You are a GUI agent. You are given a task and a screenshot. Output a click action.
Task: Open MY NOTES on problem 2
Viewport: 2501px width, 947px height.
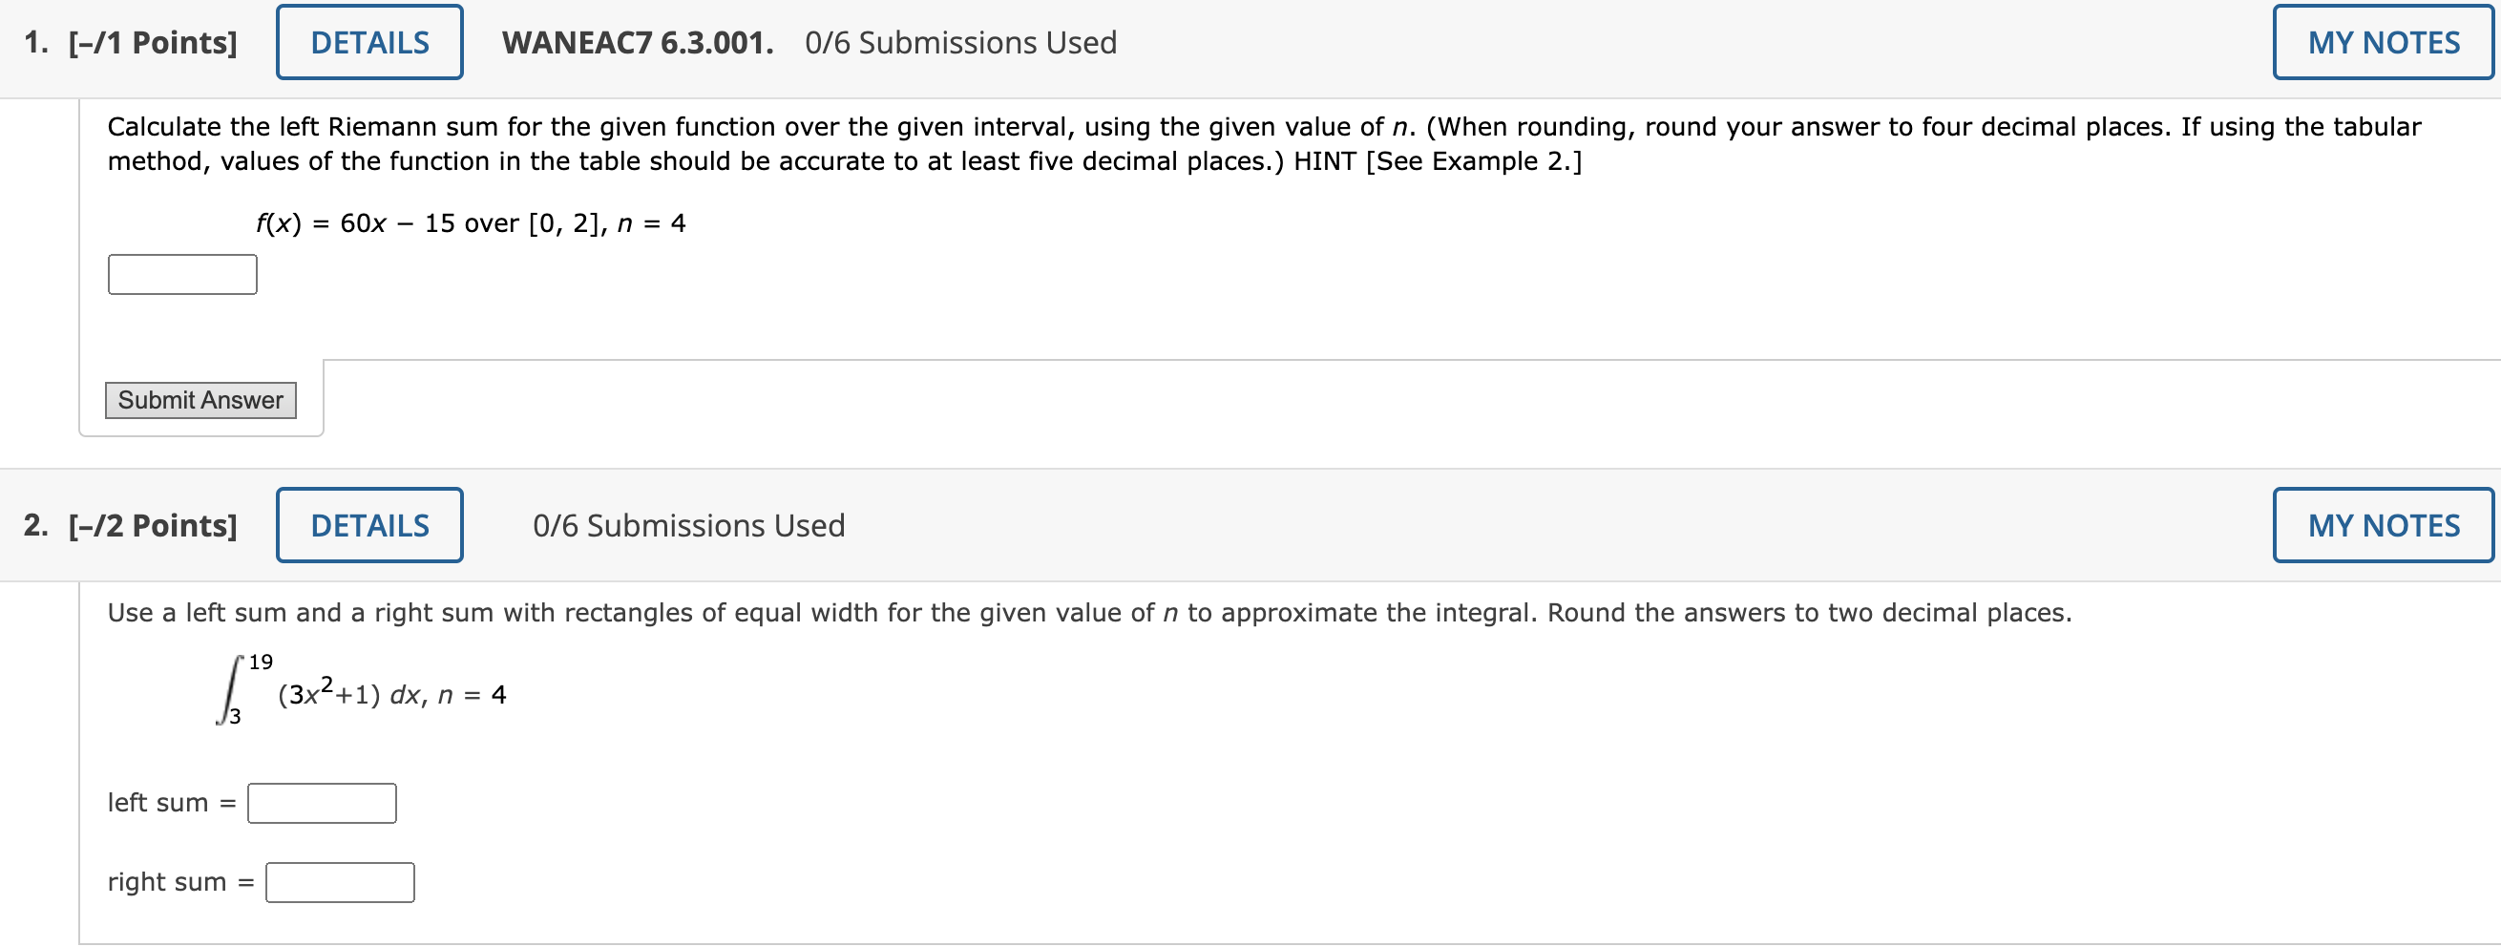click(x=2384, y=524)
